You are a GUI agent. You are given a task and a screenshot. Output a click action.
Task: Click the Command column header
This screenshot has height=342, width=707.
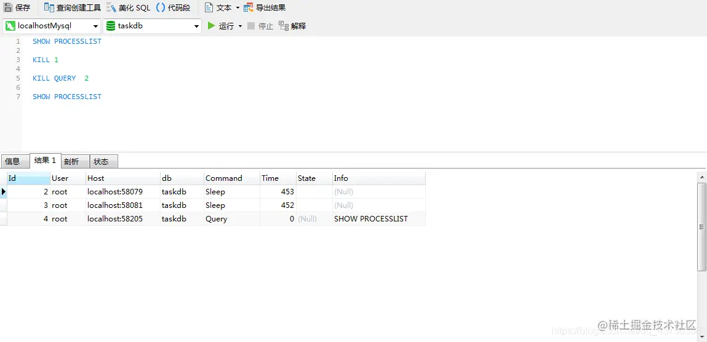[232, 178]
